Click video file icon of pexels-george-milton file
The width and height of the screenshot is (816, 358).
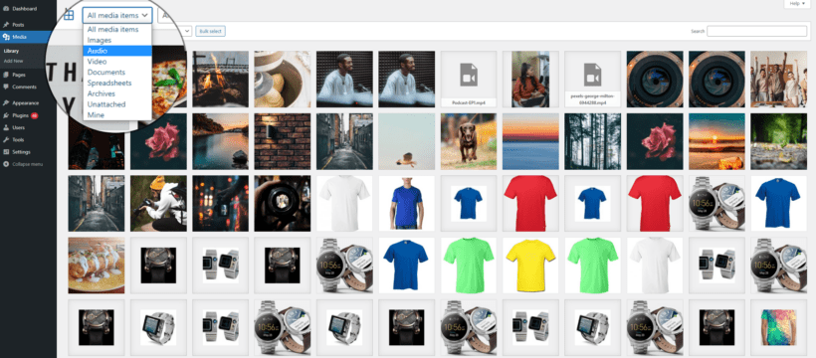click(592, 75)
